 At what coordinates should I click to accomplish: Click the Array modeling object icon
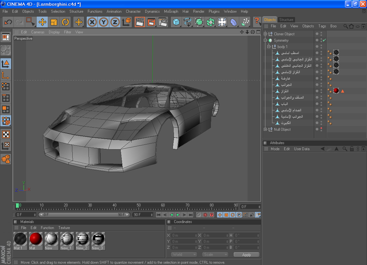click(210, 22)
